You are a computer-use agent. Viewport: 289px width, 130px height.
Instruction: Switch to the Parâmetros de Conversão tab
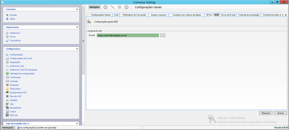pyautogui.click(x=134, y=15)
